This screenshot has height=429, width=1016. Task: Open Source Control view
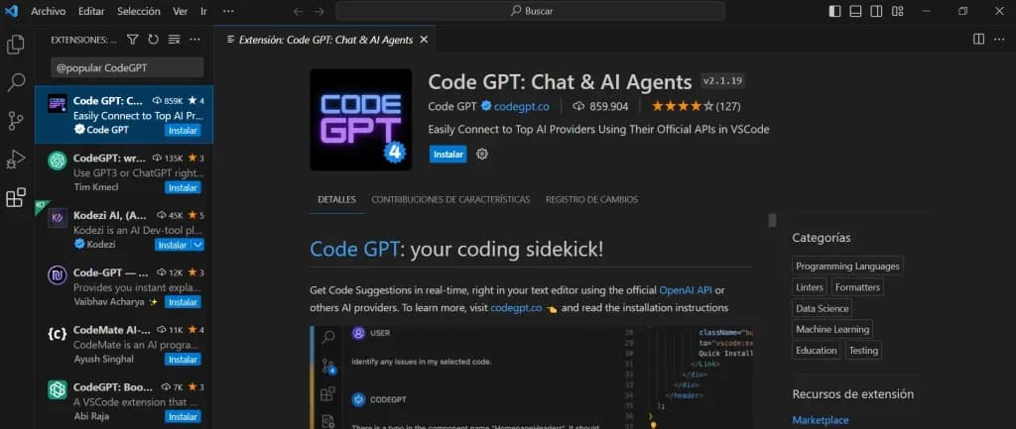(16, 120)
